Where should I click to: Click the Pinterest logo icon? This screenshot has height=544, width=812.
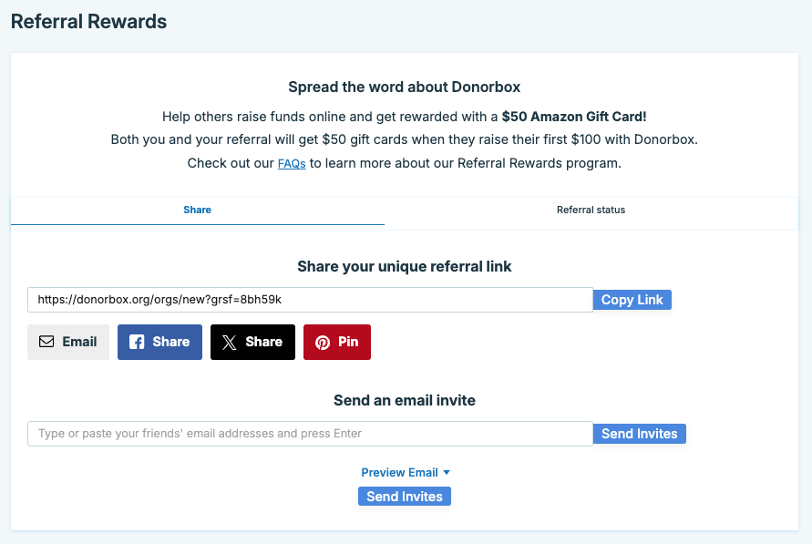click(323, 342)
